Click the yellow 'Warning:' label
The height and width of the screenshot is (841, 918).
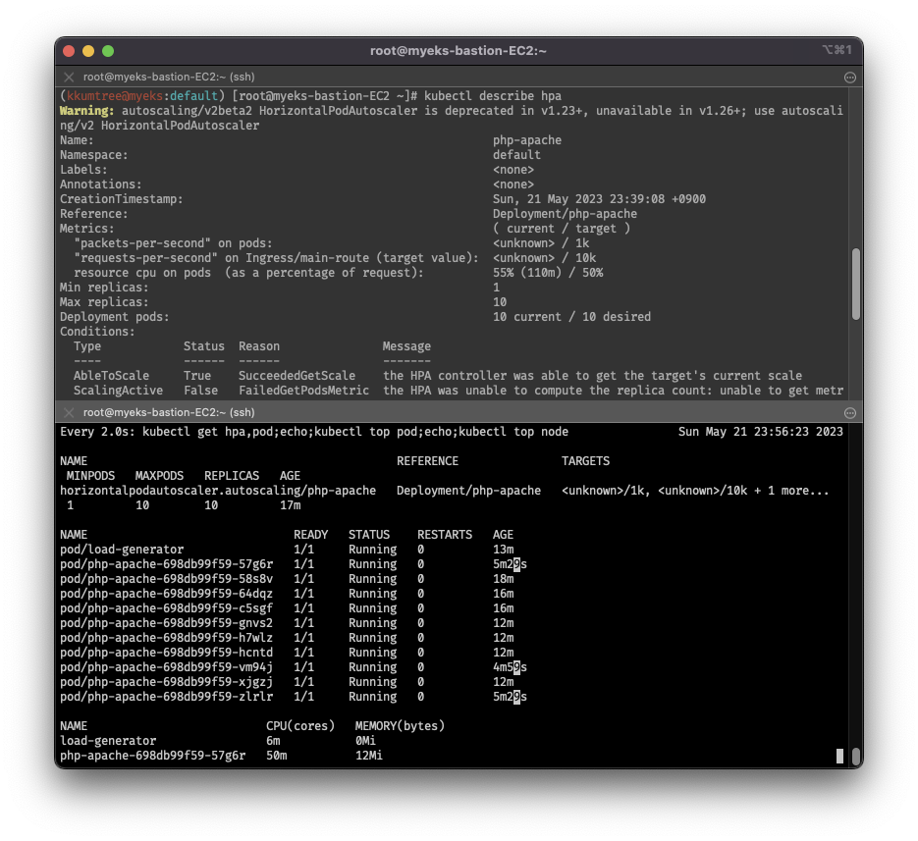point(87,111)
